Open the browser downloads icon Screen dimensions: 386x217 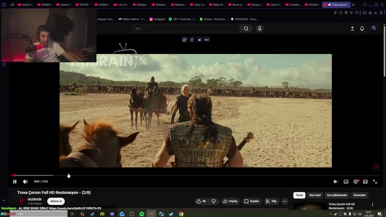[375, 13]
